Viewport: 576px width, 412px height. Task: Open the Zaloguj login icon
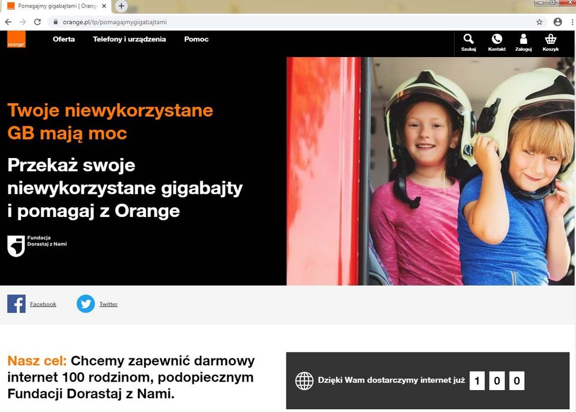523,39
